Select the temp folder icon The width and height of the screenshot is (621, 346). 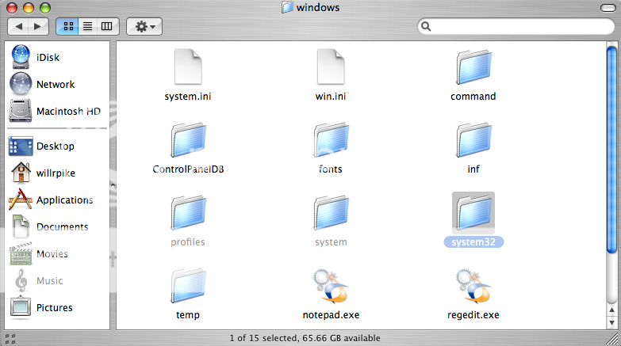pos(189,286)
